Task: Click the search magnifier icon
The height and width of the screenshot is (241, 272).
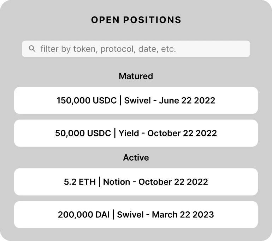Action: [x=32, y=49]
